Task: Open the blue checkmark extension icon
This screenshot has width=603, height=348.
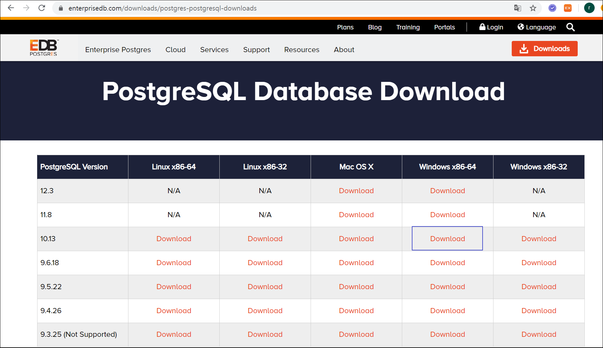Action: click(552, 8)
